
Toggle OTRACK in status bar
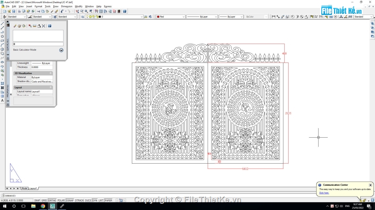[x=79, y=201]
